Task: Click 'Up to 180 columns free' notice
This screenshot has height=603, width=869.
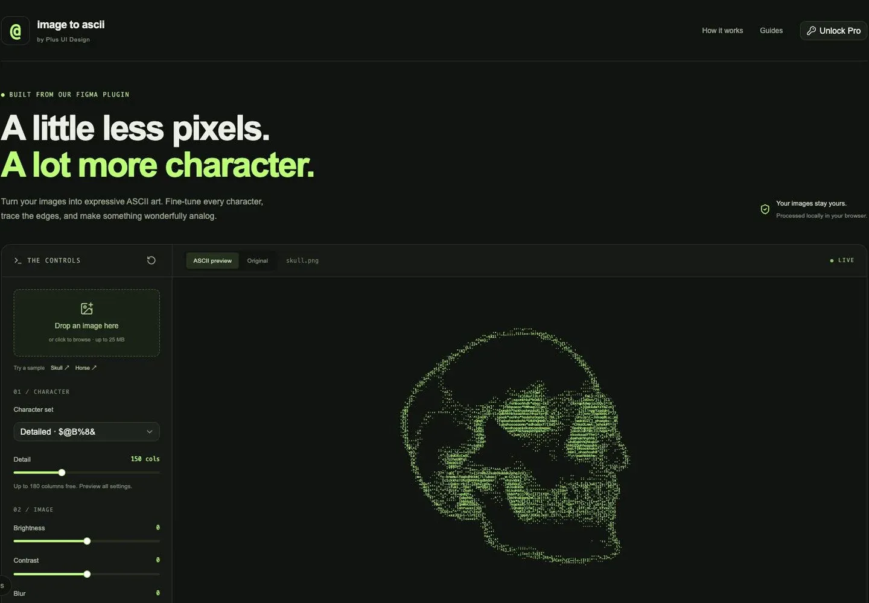Action: click(x=73, y=486)
